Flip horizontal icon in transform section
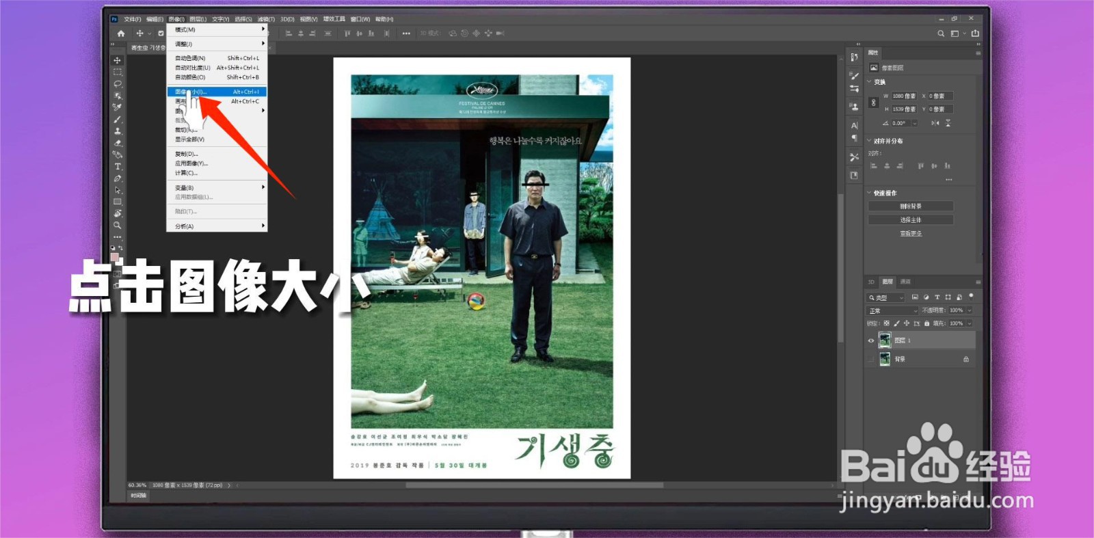Screen dimensions: 1094x538 point(935,123)
